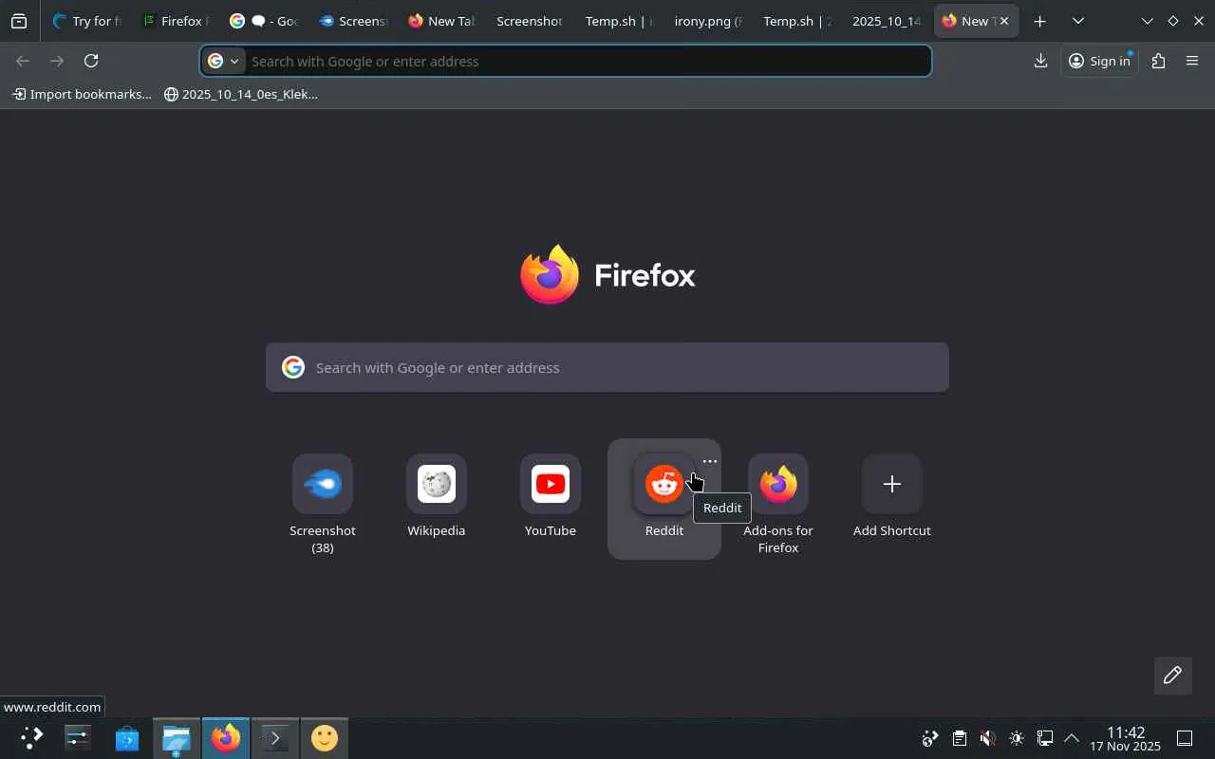Viewport: 1215px width, 759px height.
Task: Switch to the Google tab with the G favicon
Action: 263,21
